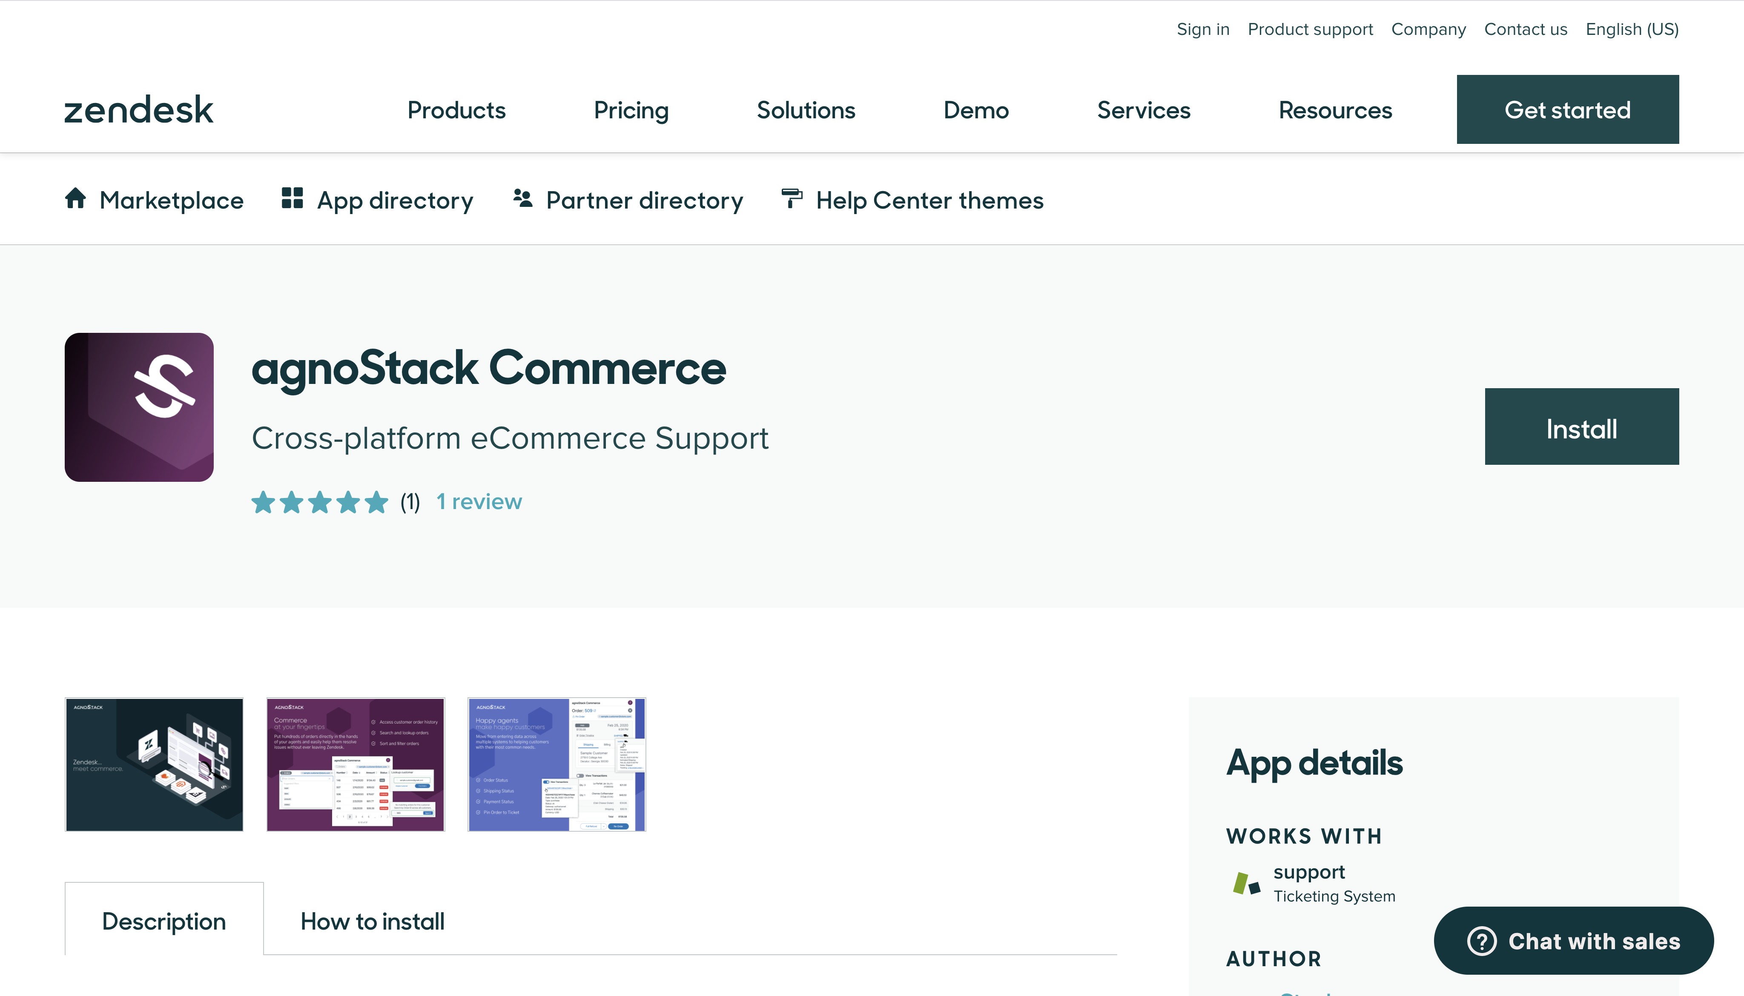Open the Services menu
This screenshot has height=996, width=1744.
[1143, 110]
